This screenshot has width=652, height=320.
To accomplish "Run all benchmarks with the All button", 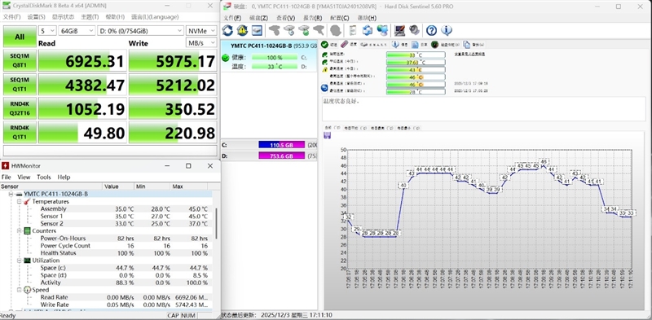I will coord(20,37).
